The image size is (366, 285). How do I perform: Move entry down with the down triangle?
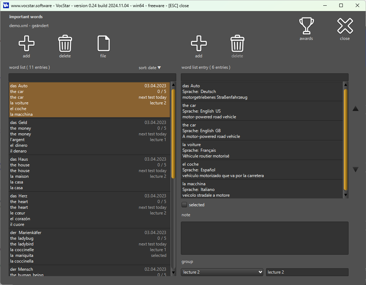[355, 170]
